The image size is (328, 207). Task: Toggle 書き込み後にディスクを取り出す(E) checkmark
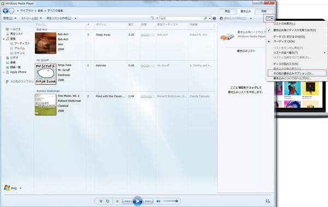(295, 30)
